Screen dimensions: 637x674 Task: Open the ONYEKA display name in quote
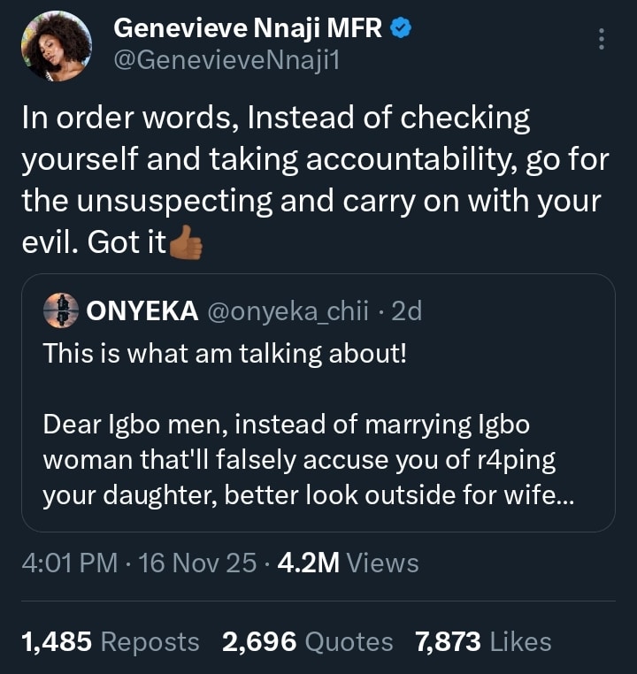(142, 310)
